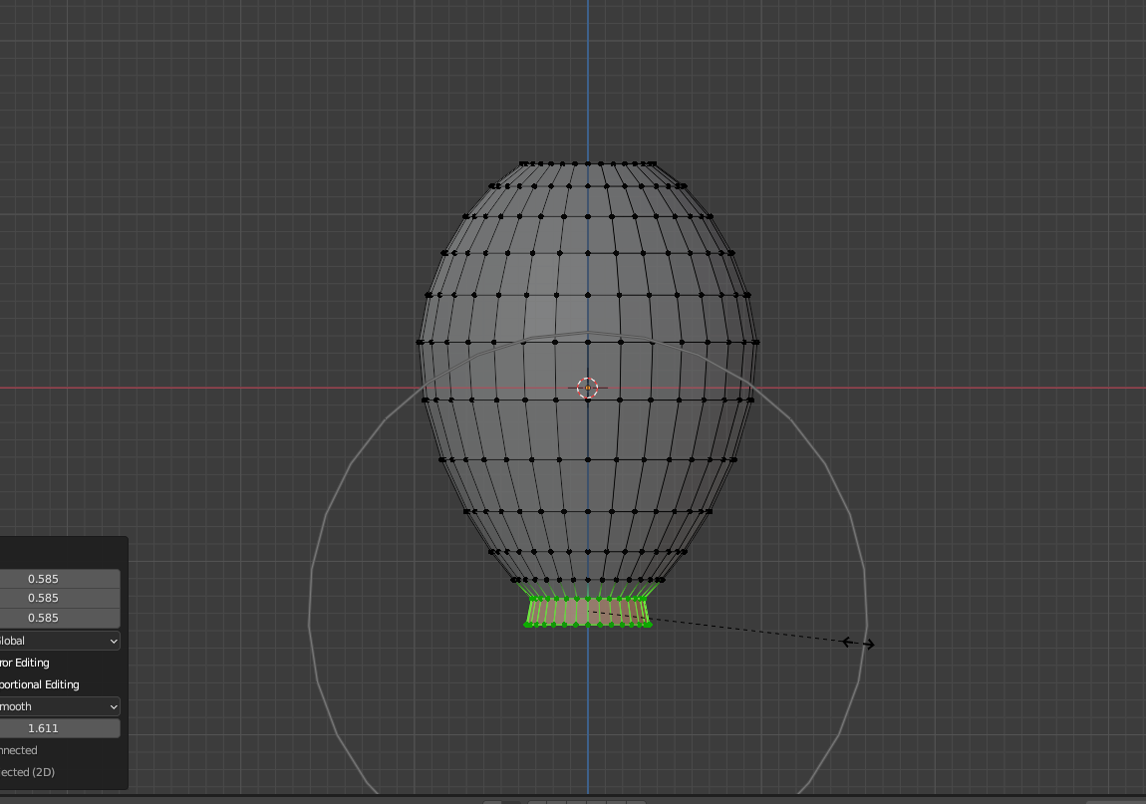Open the Smooth falloff dropdown
The width and height of the screenshot is (1146, 804).
(x=59, y=706)
